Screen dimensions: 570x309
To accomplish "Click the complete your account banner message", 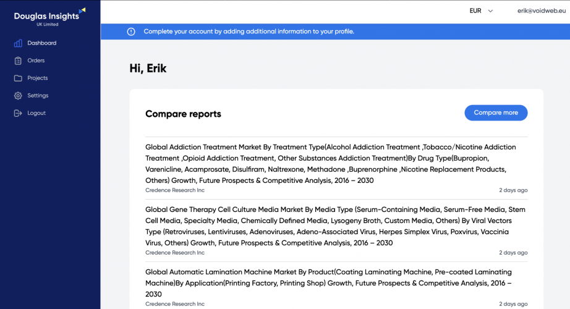I will click(249, 32).
